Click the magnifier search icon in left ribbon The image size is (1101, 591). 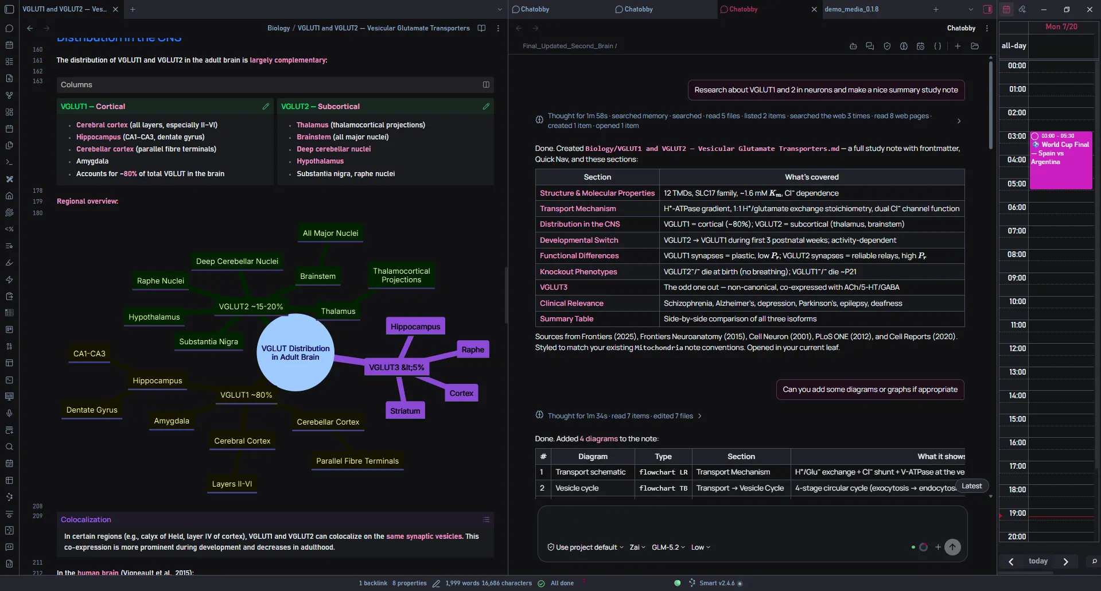click(x=9, y=447)
